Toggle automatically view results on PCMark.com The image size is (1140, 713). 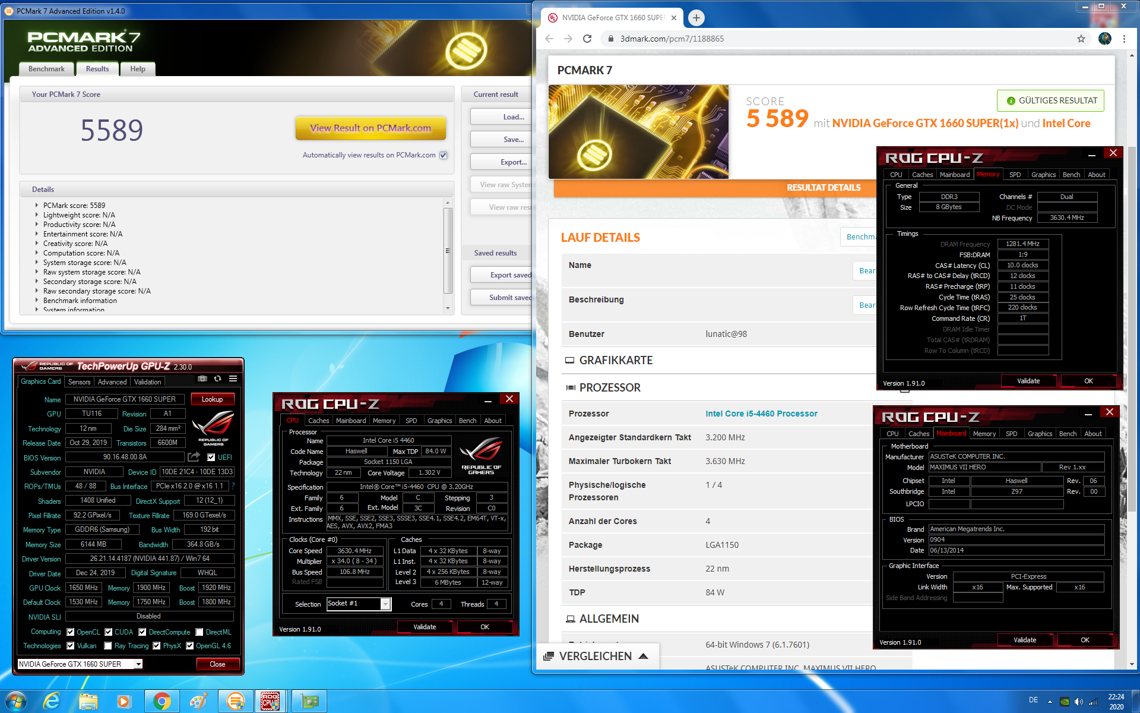443,155
